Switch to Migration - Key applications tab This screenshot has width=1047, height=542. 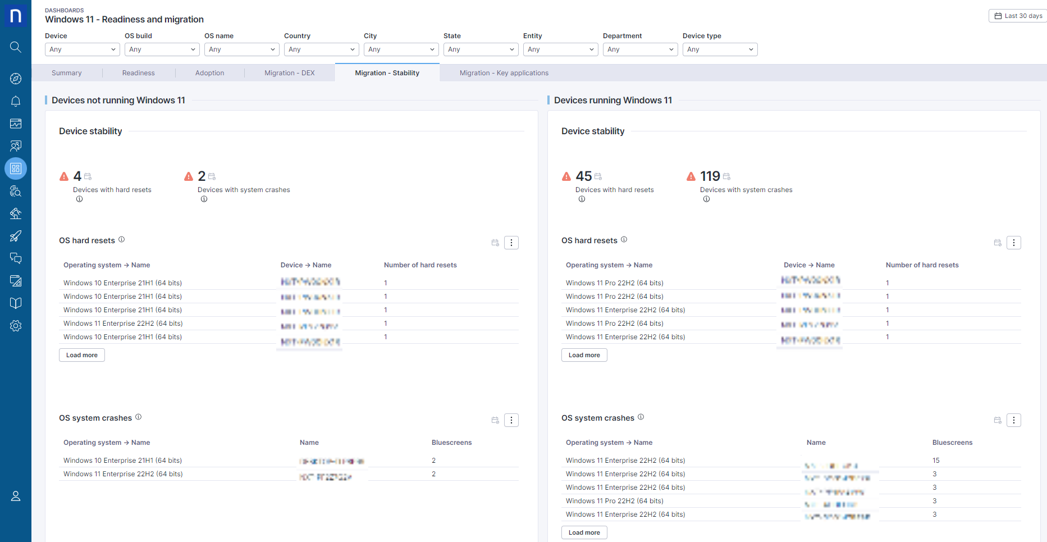(504, 73)
